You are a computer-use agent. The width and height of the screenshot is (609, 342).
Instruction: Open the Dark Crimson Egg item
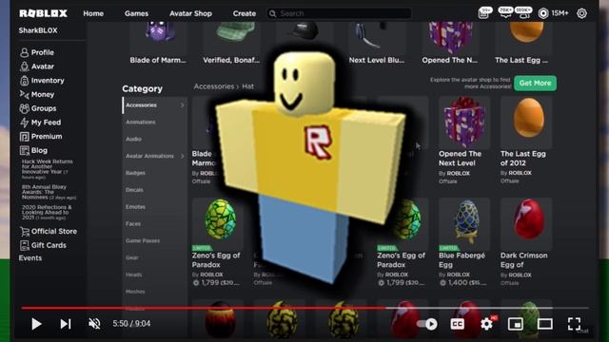tap(526, 242)
